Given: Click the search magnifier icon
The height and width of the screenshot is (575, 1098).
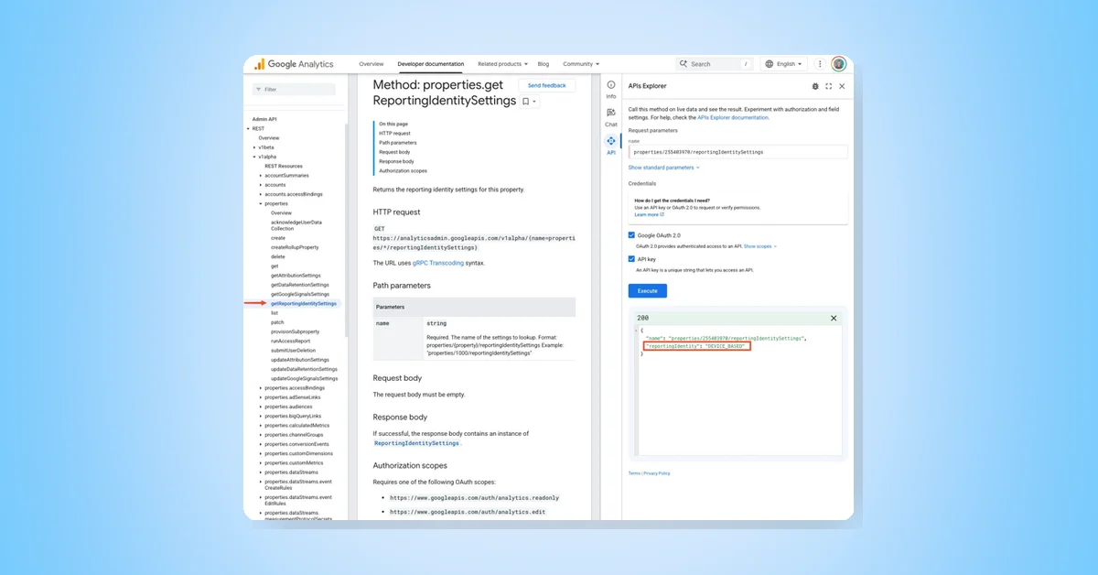Looking at the screenshot, I should click(684, 64).
